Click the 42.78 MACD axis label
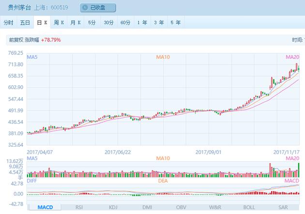This screenshot has height=214, width=305. pyautogui.click(x=17, y=183)
